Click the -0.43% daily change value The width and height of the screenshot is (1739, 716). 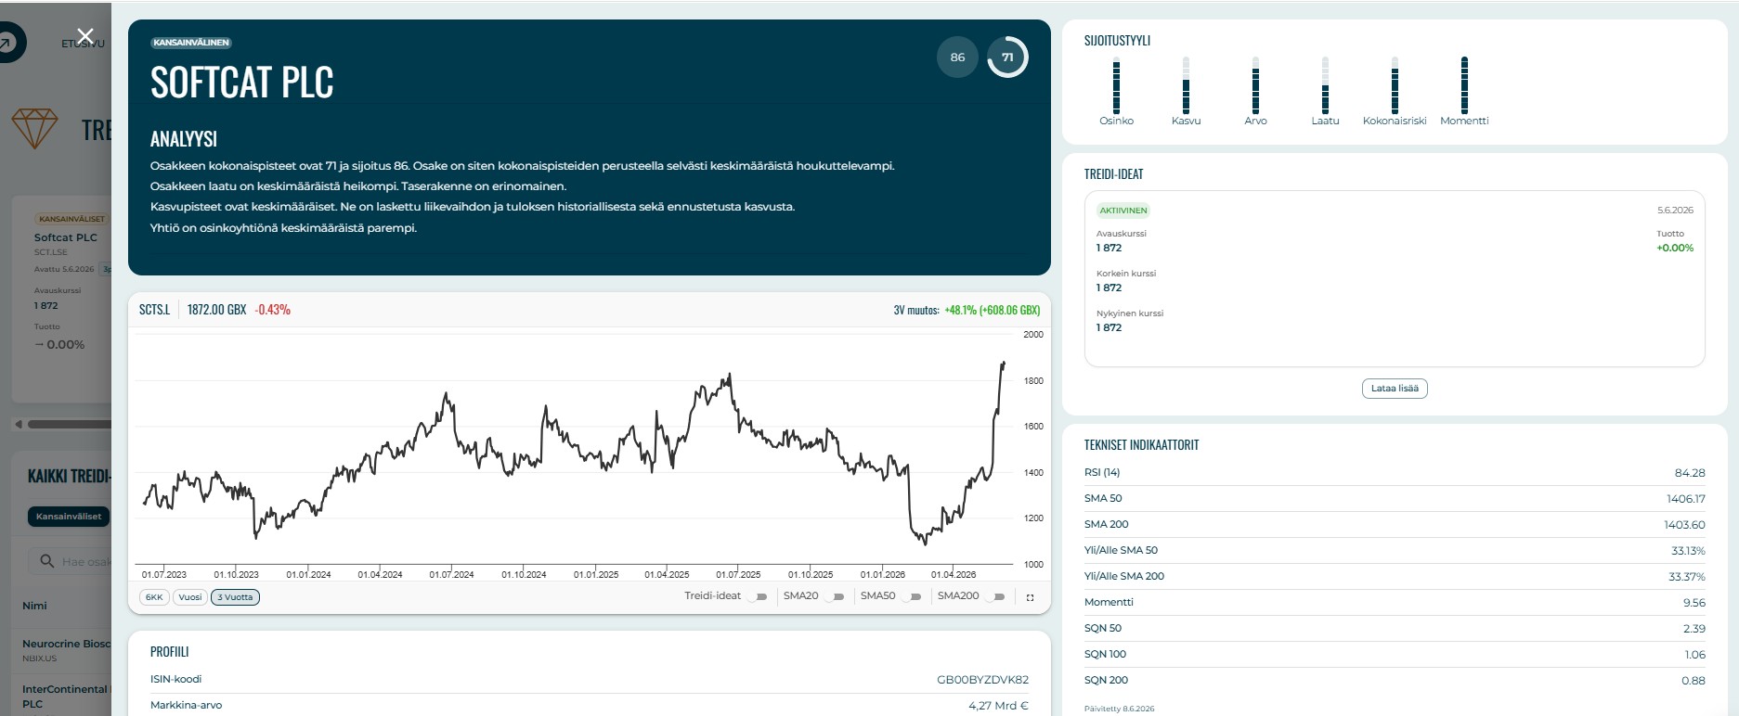click(273, 310)
